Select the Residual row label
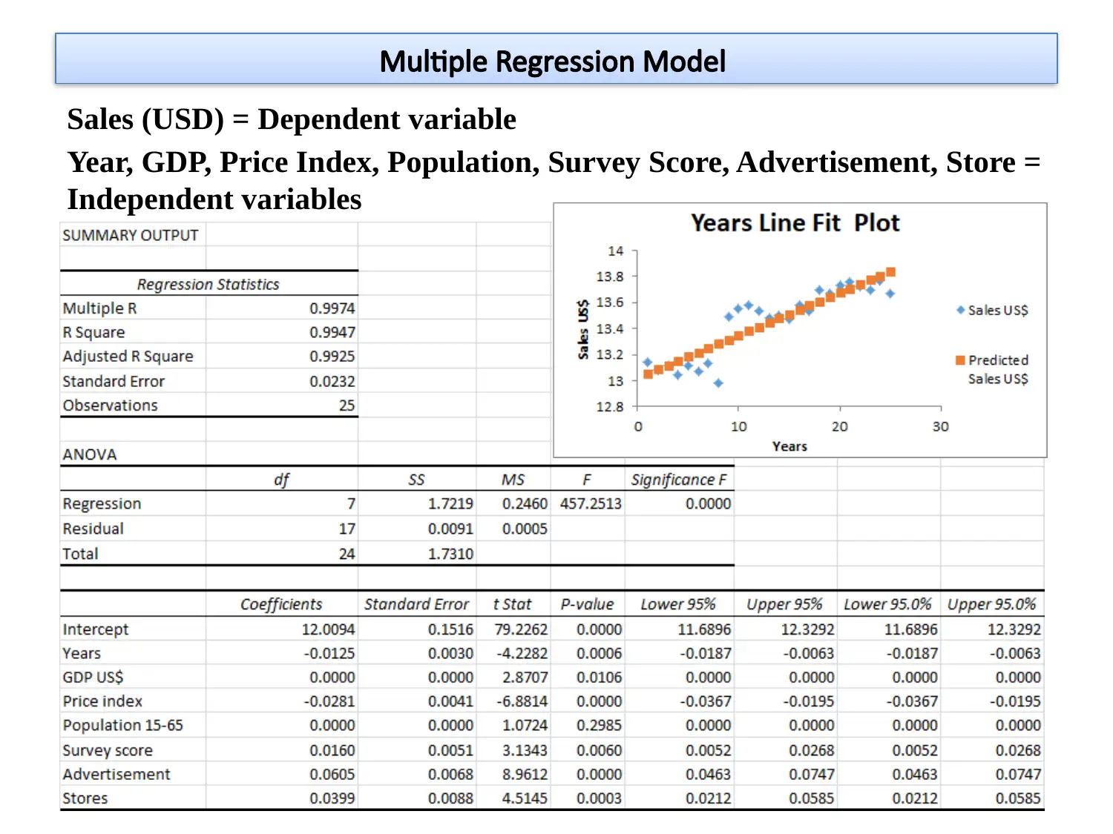 coord(93,529)
